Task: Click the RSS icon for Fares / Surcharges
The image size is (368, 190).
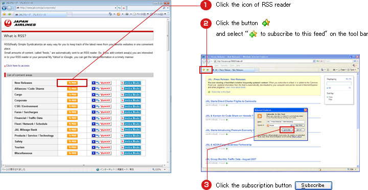Action: click(72, 112)
